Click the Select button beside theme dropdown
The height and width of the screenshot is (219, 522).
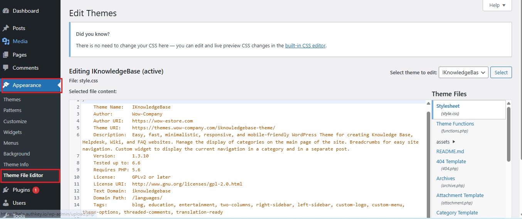click(x=501, y=72)
